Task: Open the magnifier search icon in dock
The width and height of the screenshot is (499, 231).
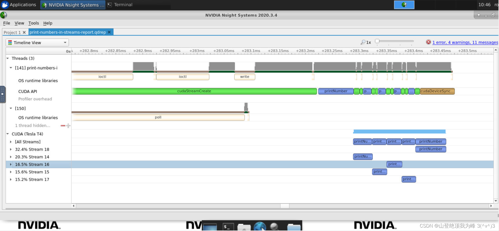Action: tap(275, 227)
